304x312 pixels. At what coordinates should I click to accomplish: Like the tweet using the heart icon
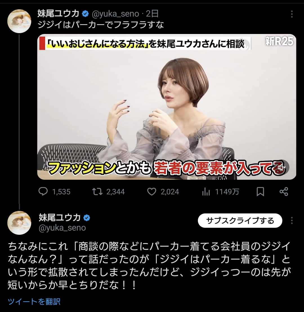tap(152, 192)
